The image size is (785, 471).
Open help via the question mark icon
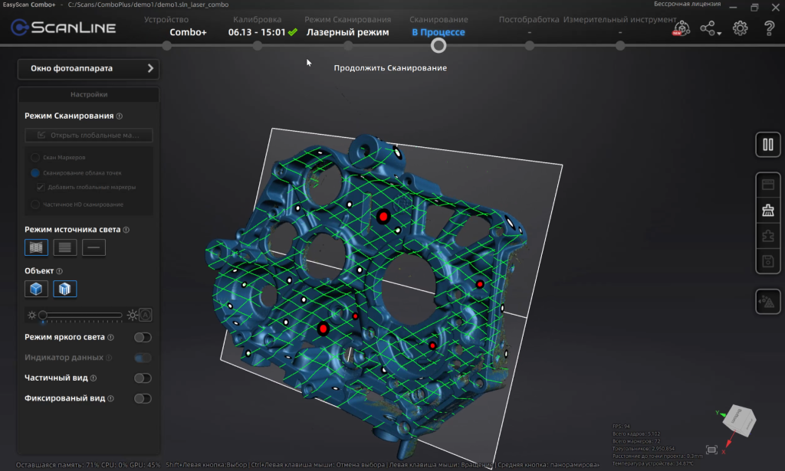(x=769, y=29)
